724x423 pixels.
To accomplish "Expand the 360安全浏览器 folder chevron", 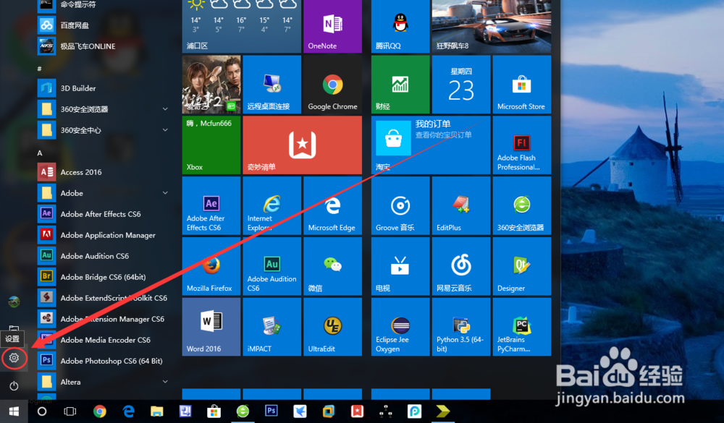I will [x=165, y=109].
